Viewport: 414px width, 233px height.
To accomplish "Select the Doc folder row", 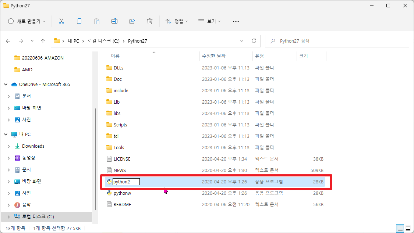I will click(215, 79).
